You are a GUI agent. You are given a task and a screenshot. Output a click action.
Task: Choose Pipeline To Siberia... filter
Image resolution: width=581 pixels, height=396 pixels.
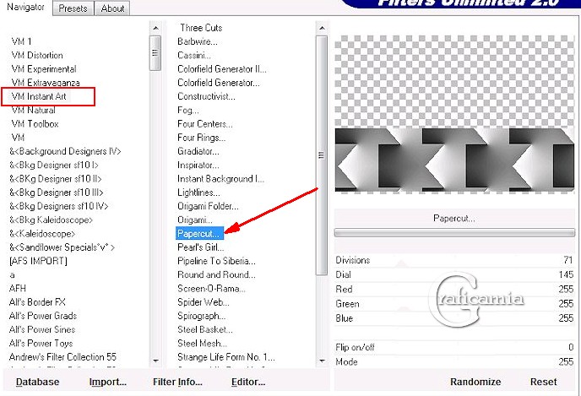click(216, 261)
